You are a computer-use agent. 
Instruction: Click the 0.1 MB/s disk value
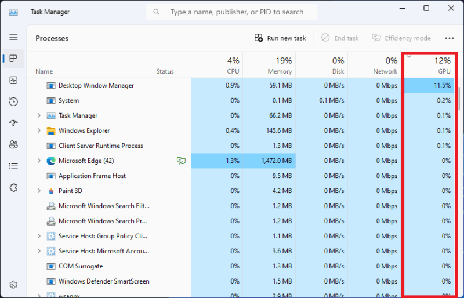[331, 101]
